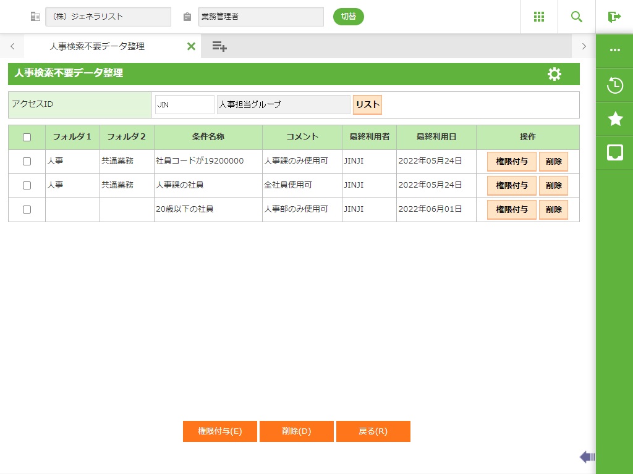Check the row for 20歳以下の社員

27,209
